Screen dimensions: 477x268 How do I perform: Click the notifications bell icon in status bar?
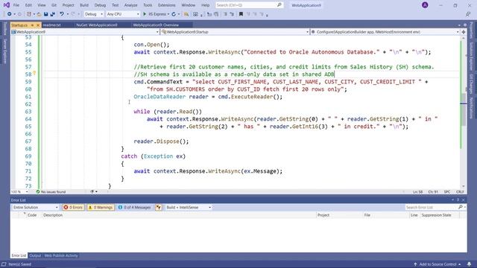(x=469, y=264)
